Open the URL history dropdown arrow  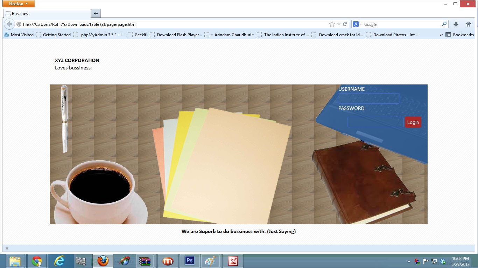338,24
